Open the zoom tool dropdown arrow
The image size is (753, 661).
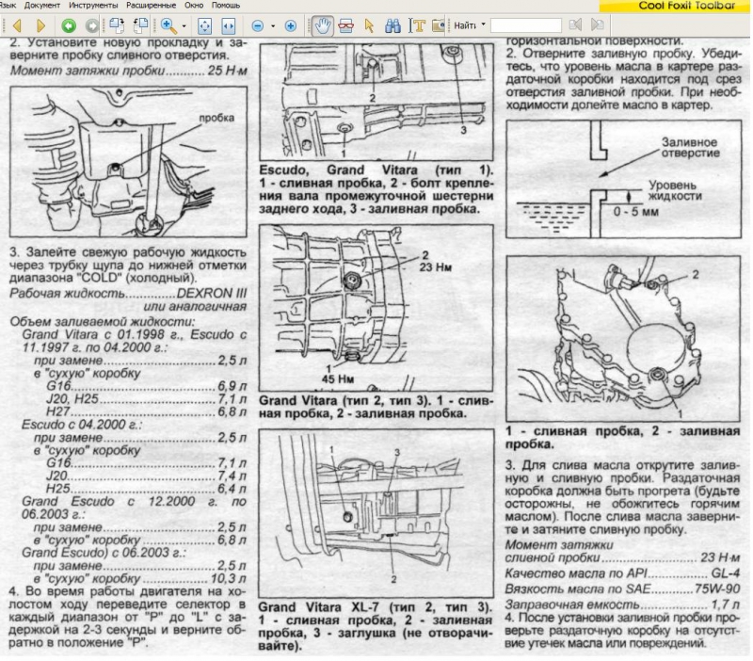[x=184, y=26]
